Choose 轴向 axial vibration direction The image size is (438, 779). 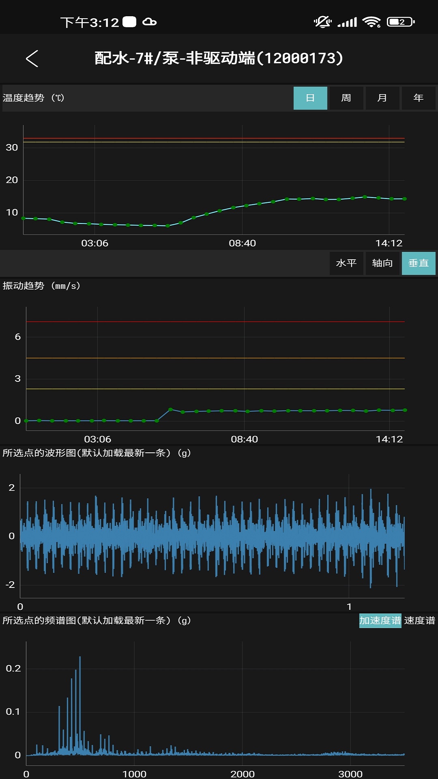tap(382, 263)
